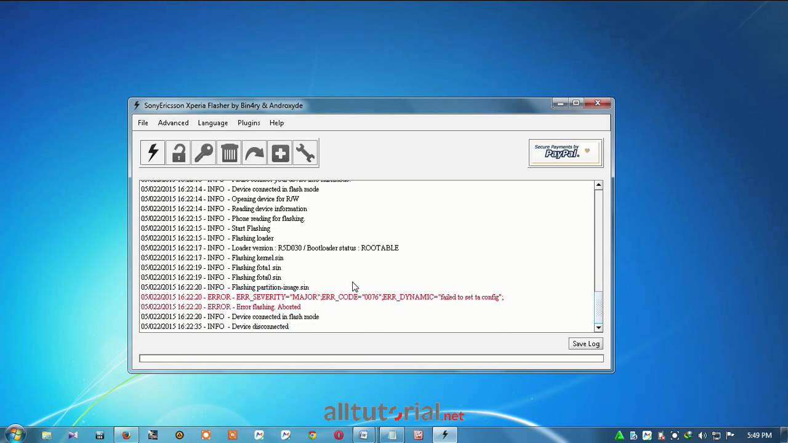The width and height of the screenshot is (788, 443).
Task: Click the log scrollbar down arrow
Action: (x=598, y=328)
